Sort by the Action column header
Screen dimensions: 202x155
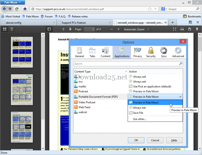(155, 71)
